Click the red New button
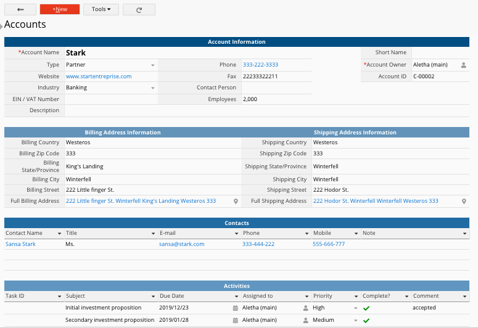The image size is (478, 328). pyautogui.click(x=60, y=9)
